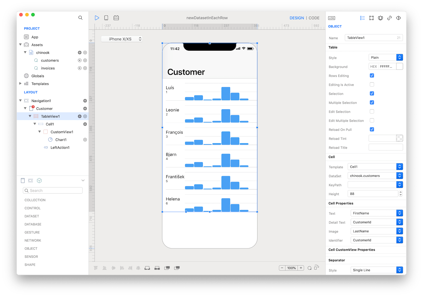
Task: Select the DATABASE library category
Action: coord(33,224)
